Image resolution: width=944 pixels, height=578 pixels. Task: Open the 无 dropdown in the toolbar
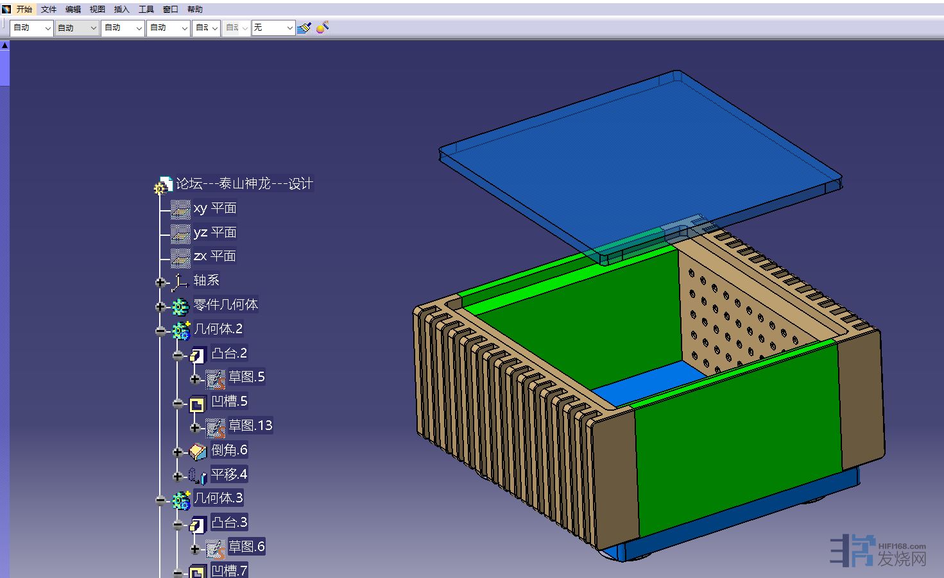[x=289, y=28]
